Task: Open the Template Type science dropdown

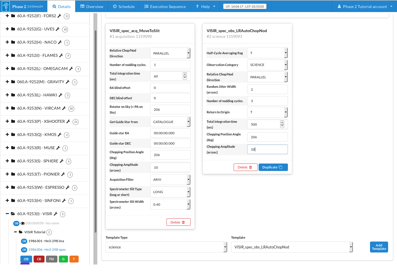Action: (166, 247)
